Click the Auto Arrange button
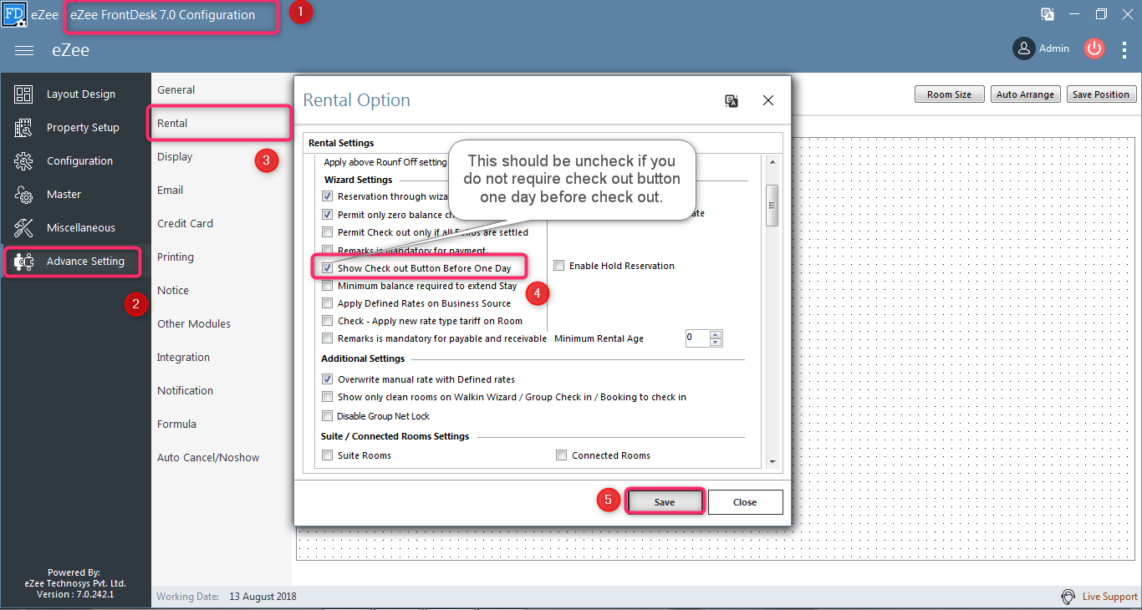The image size is (1142, 610). pyautogui.click(x=1025, y=94)
